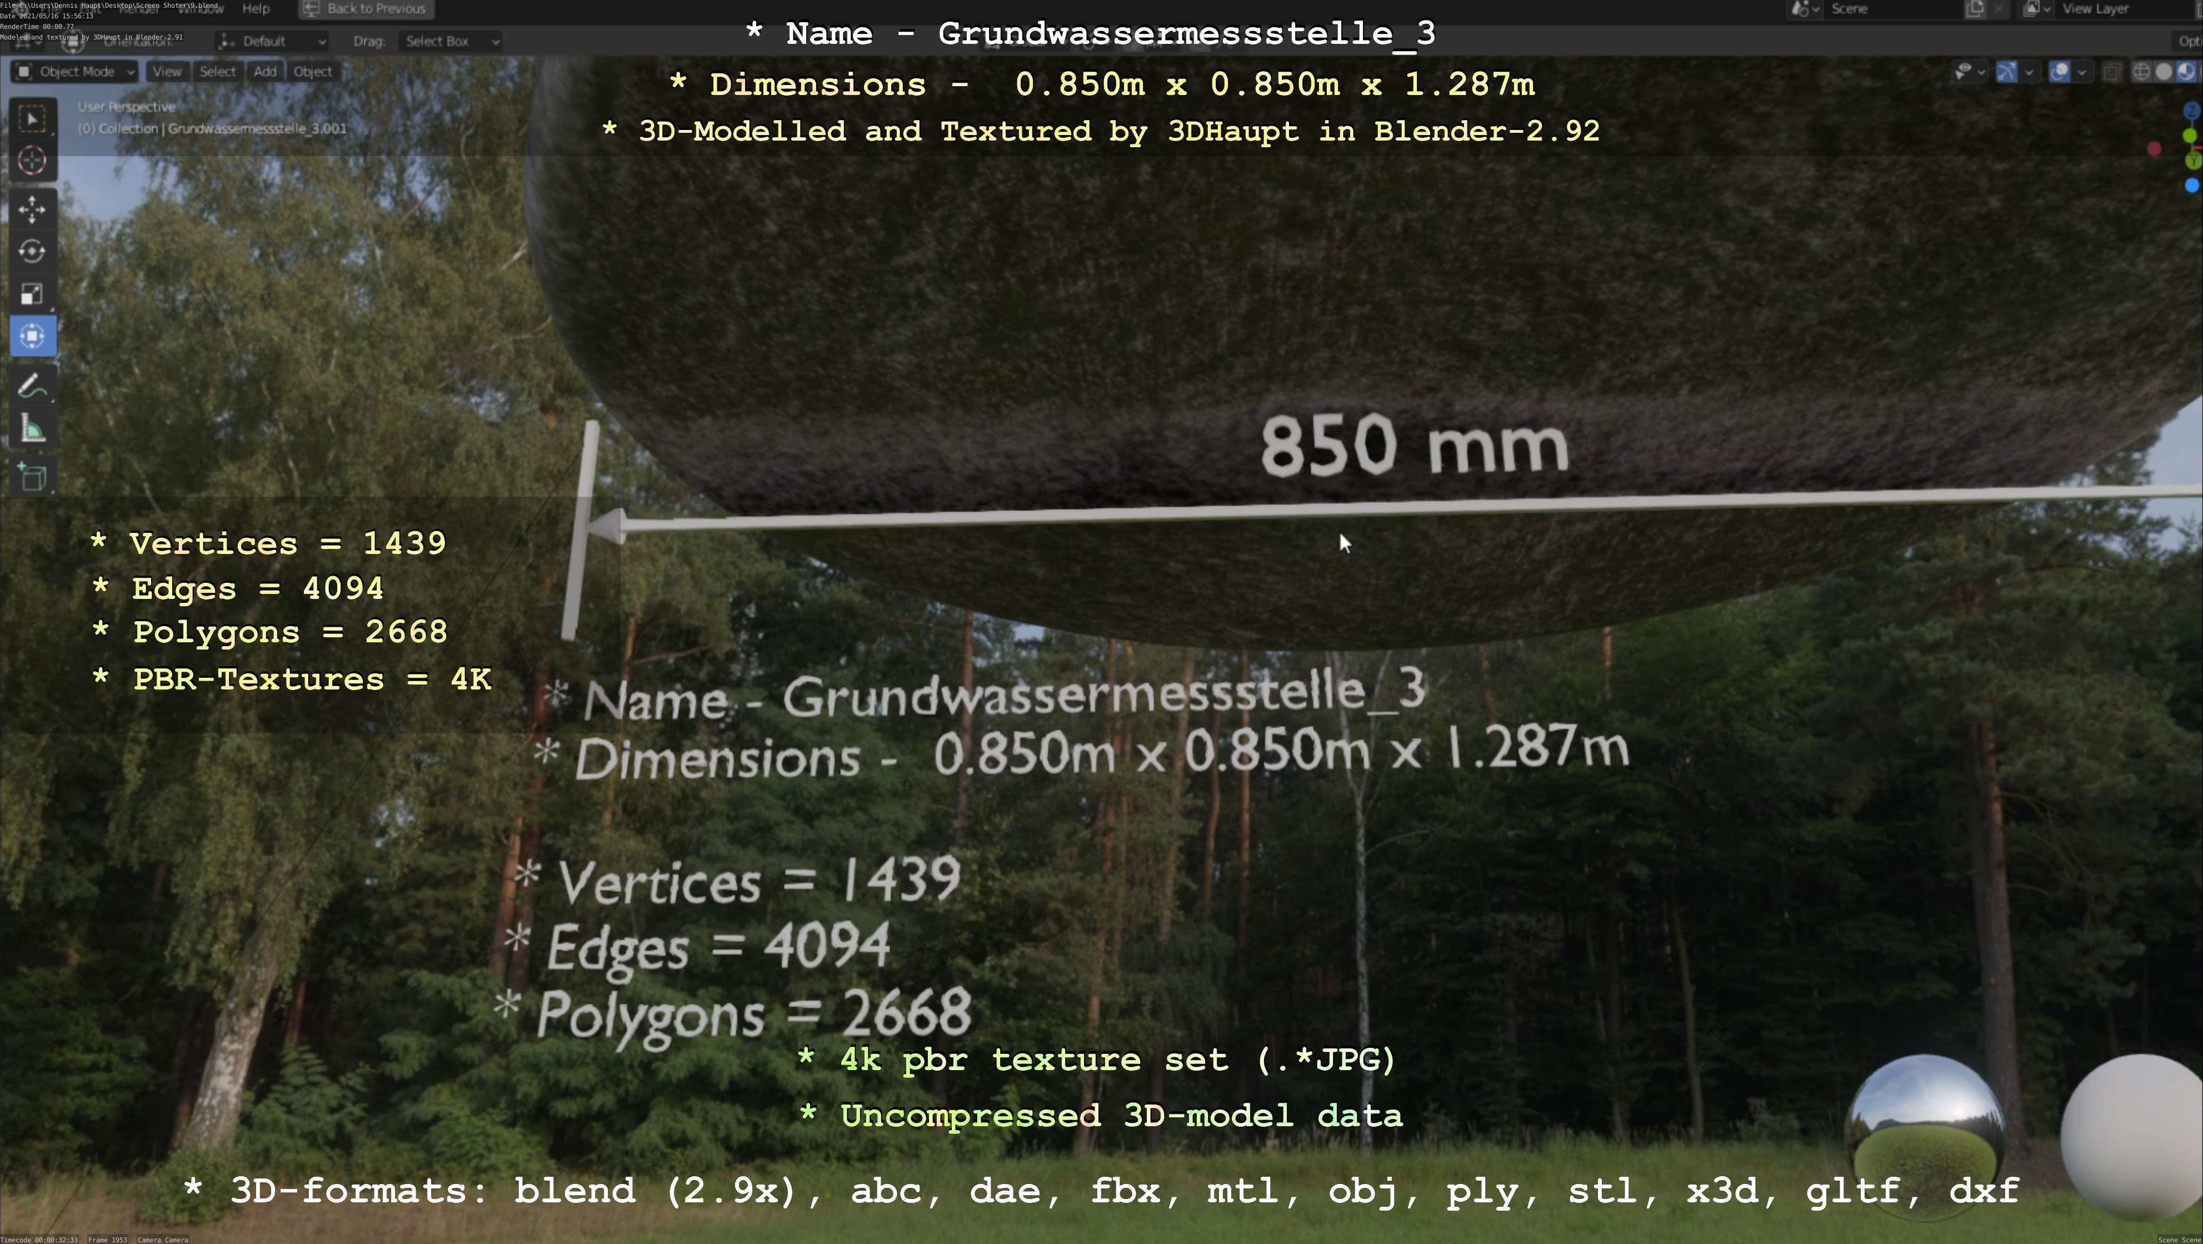The image size is (2203, 1244).
Task: Click the light blue negative Z gizmo dot
Action: (x=2192, y=184)
